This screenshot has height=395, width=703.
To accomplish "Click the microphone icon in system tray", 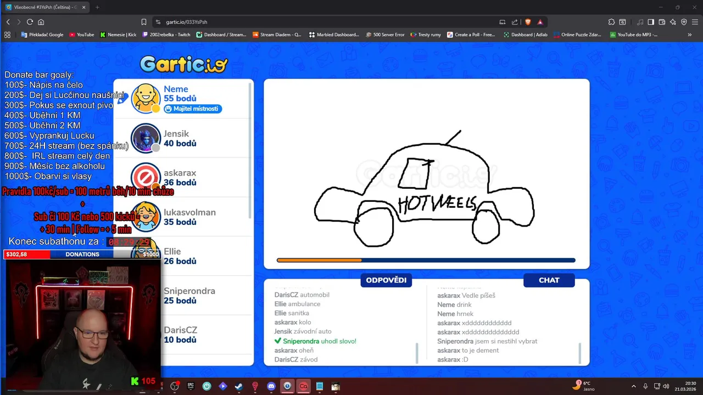I will pyautogui.click(x=645, y=386).
